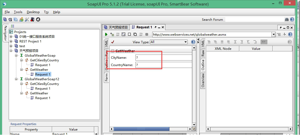Image resolution: width=300 pixels, height=140 pixels.
Task: Collapse the GlobalWeatherSoap interface node
Action: (x=16, y=56)
